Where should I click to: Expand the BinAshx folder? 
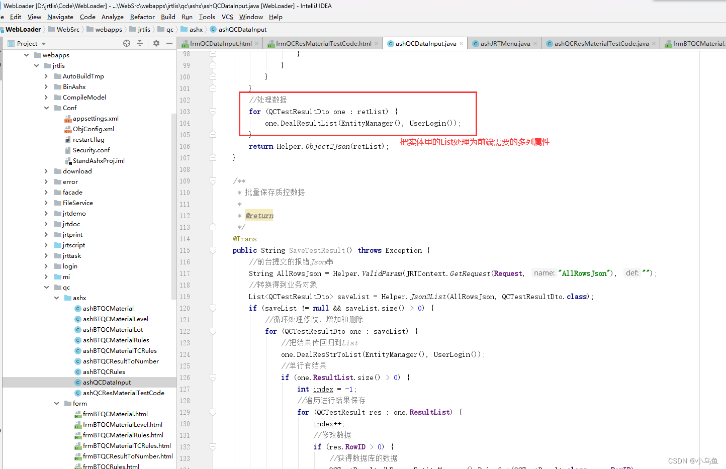tap(46, 86)
